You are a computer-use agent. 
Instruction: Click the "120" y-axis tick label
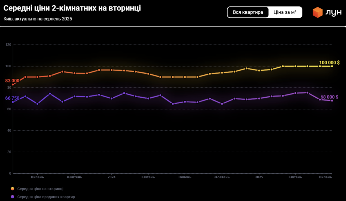click(8, 45)
